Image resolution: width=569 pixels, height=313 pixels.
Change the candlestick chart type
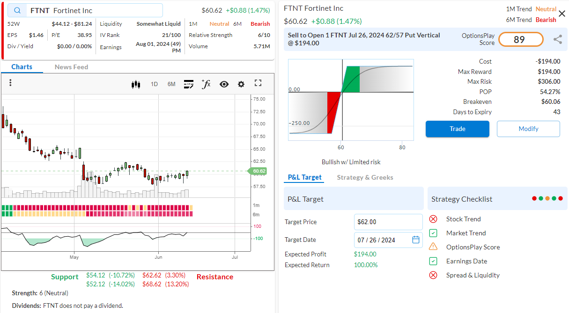(x=136, y=84)
